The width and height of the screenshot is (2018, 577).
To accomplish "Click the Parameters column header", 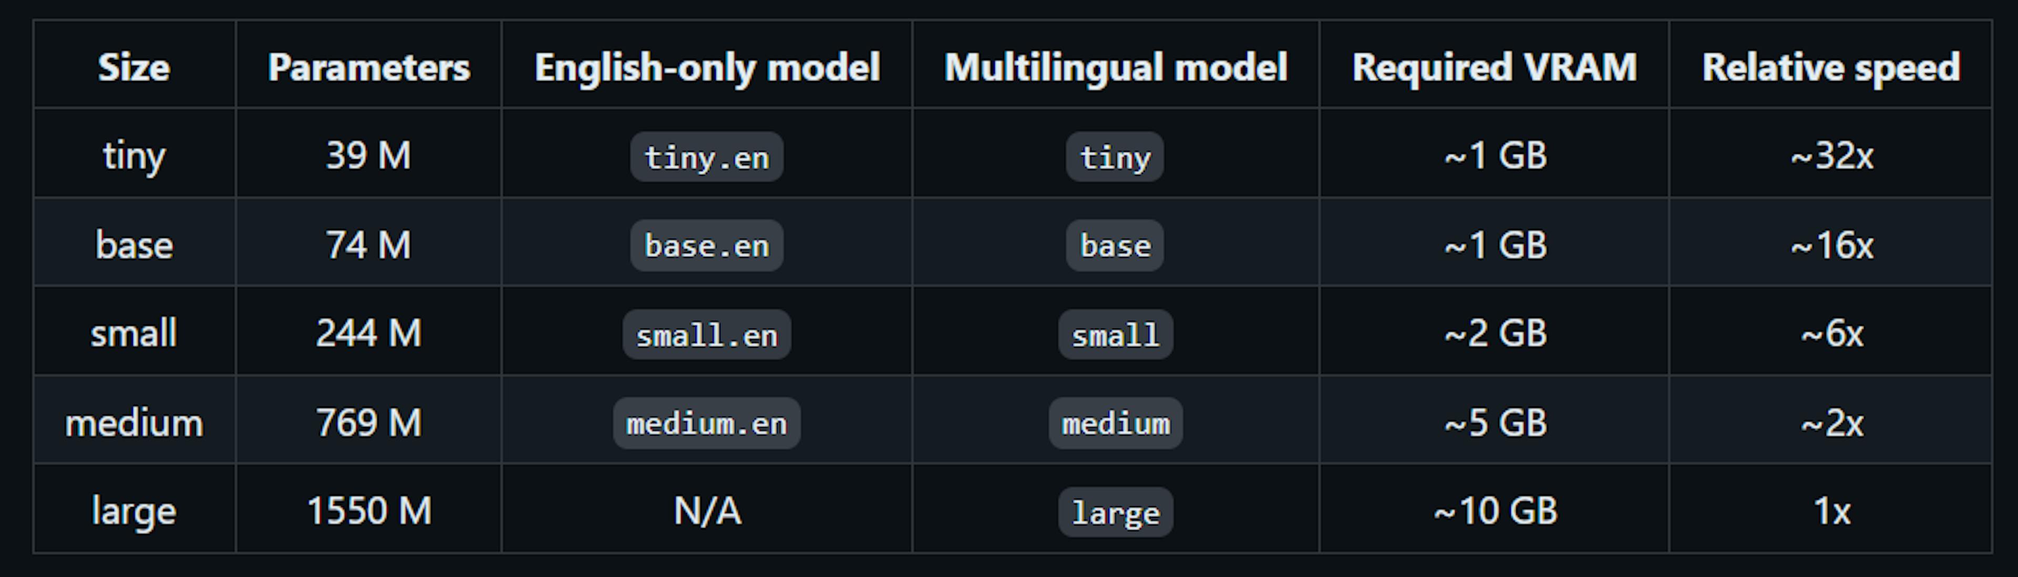I will pos(369,67).
